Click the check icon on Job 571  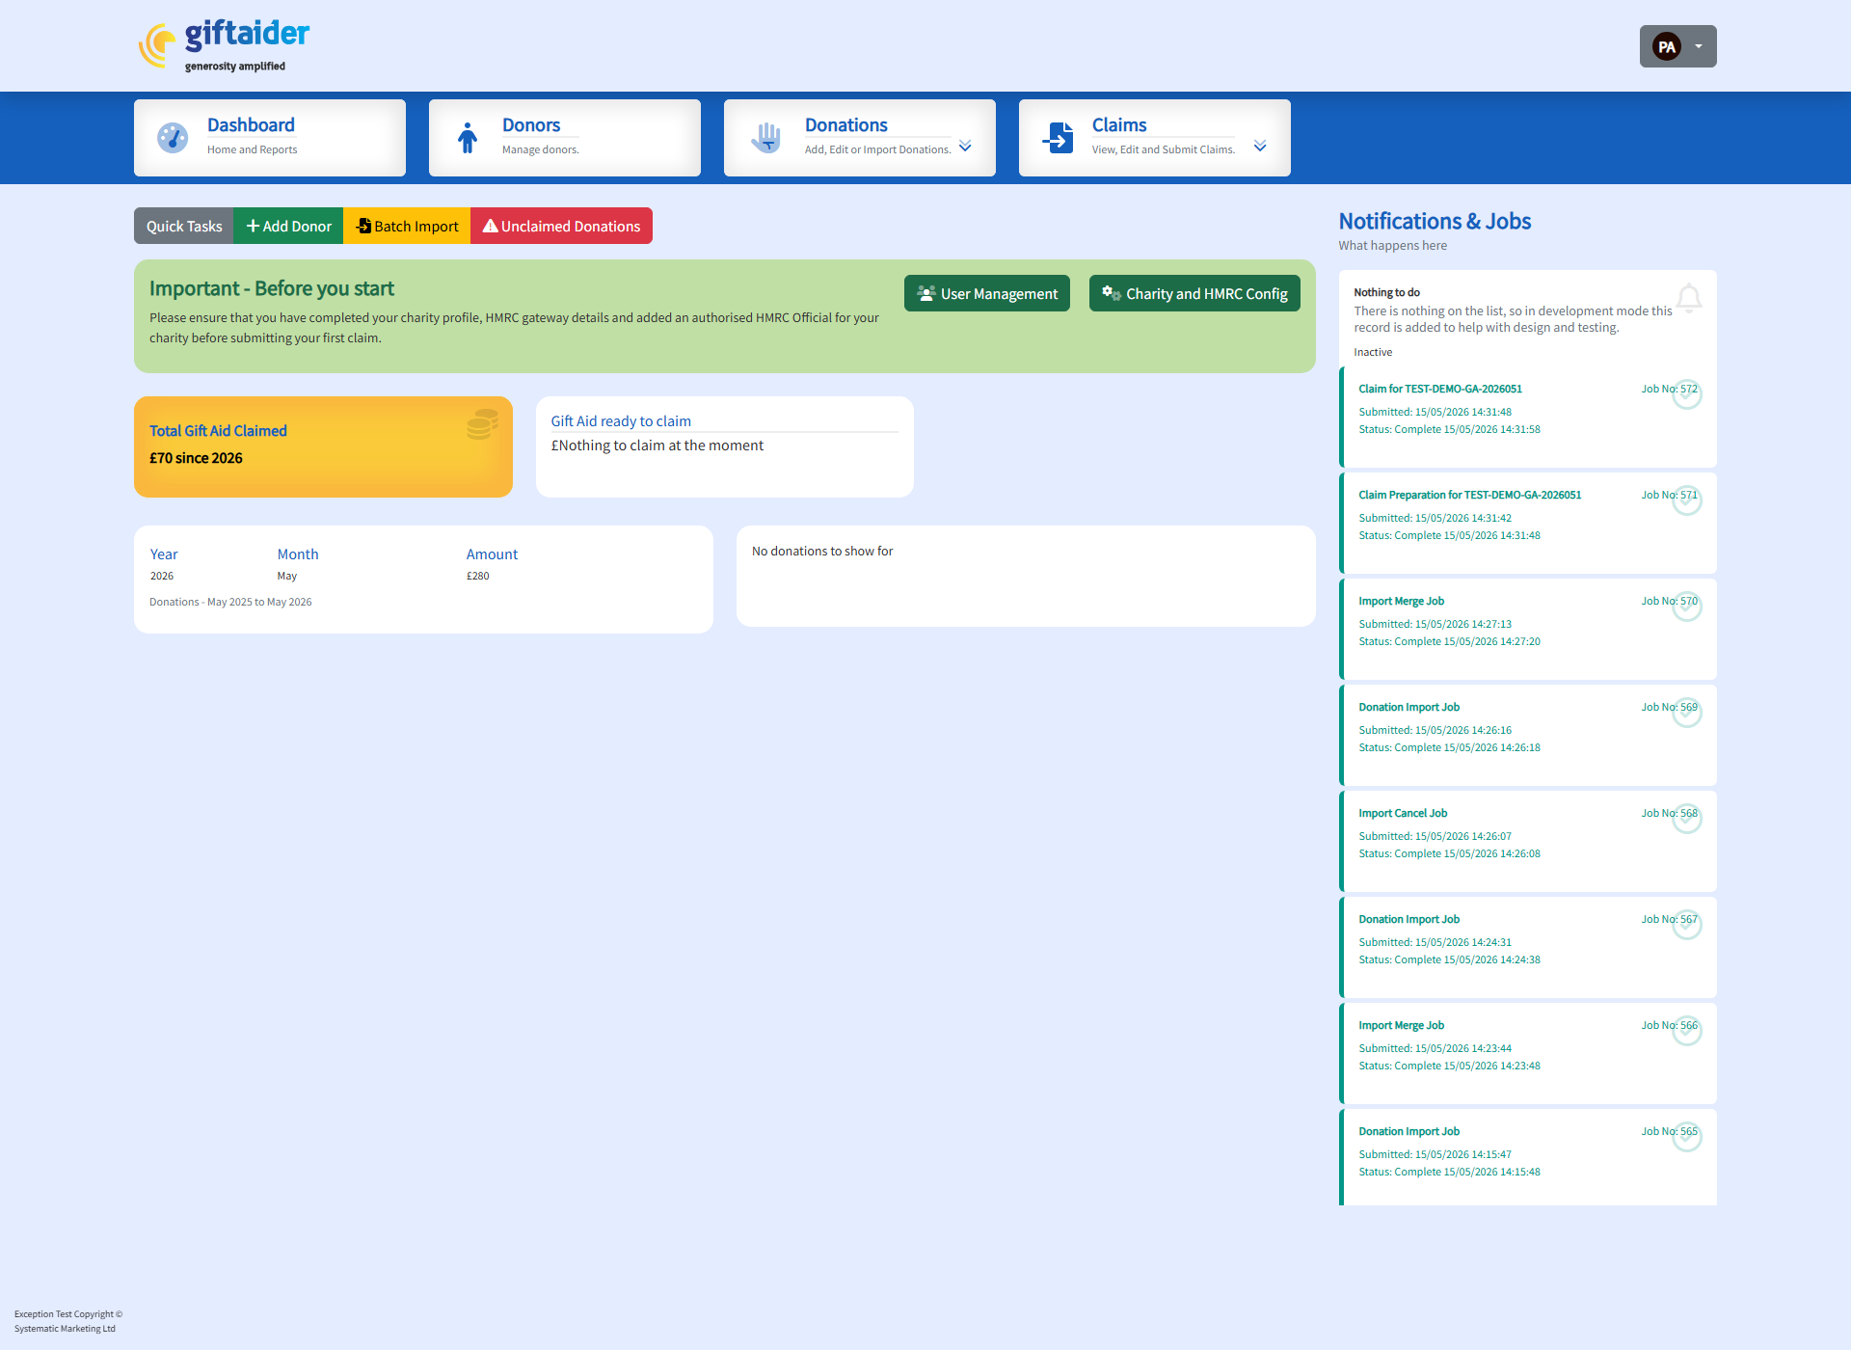[1687, 500]
